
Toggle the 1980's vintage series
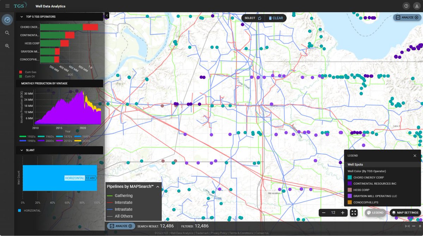point(83,136)
